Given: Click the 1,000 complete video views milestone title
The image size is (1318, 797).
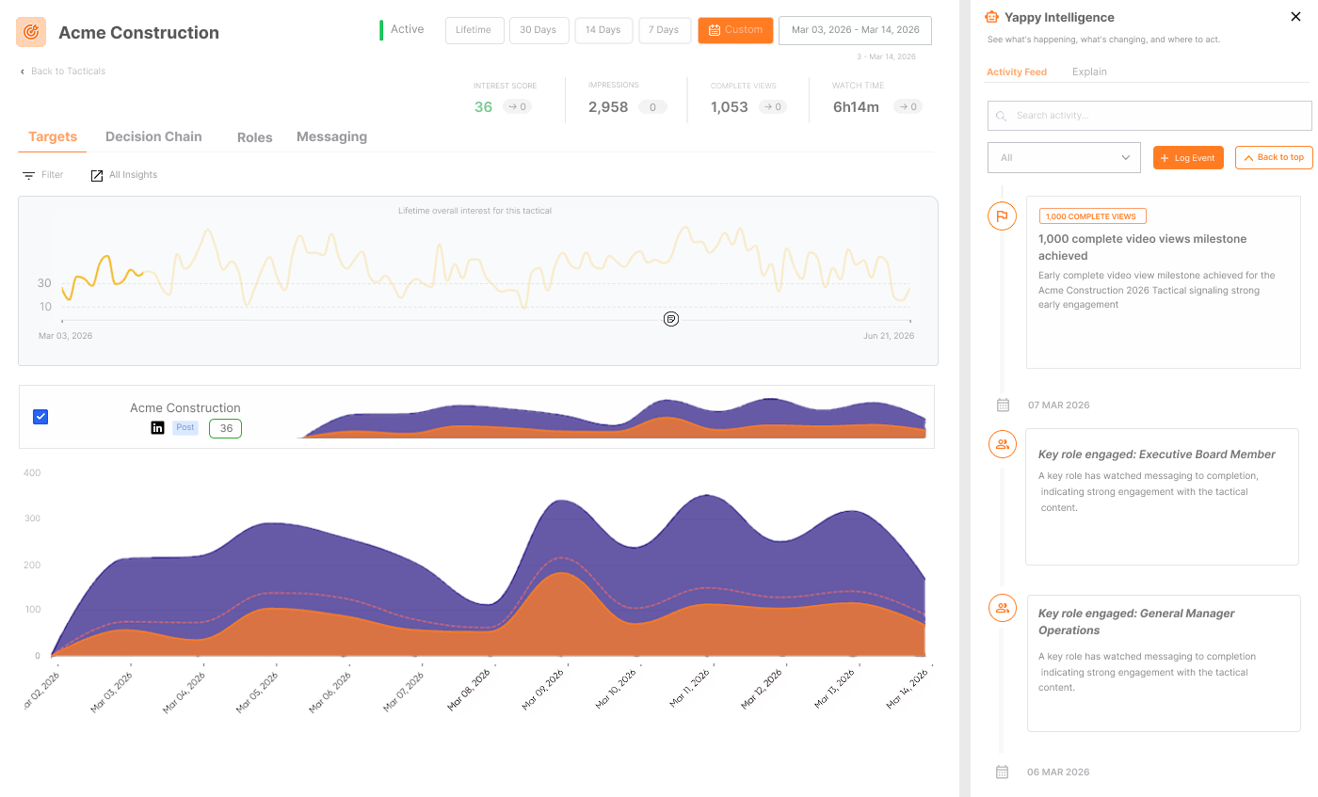Looking at the screenshot, I should 1142,247.
